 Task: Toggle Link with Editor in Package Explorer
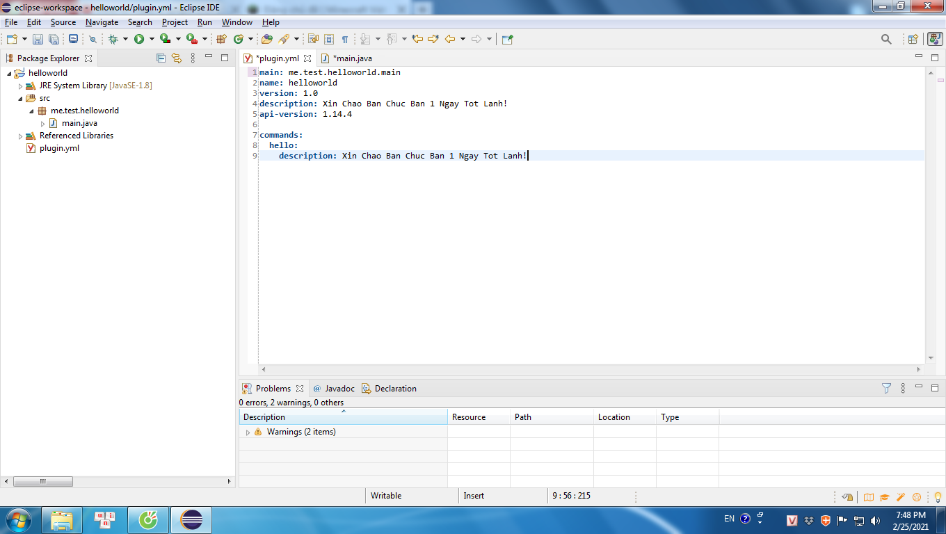pyautogui.click(x=177, y=58)
